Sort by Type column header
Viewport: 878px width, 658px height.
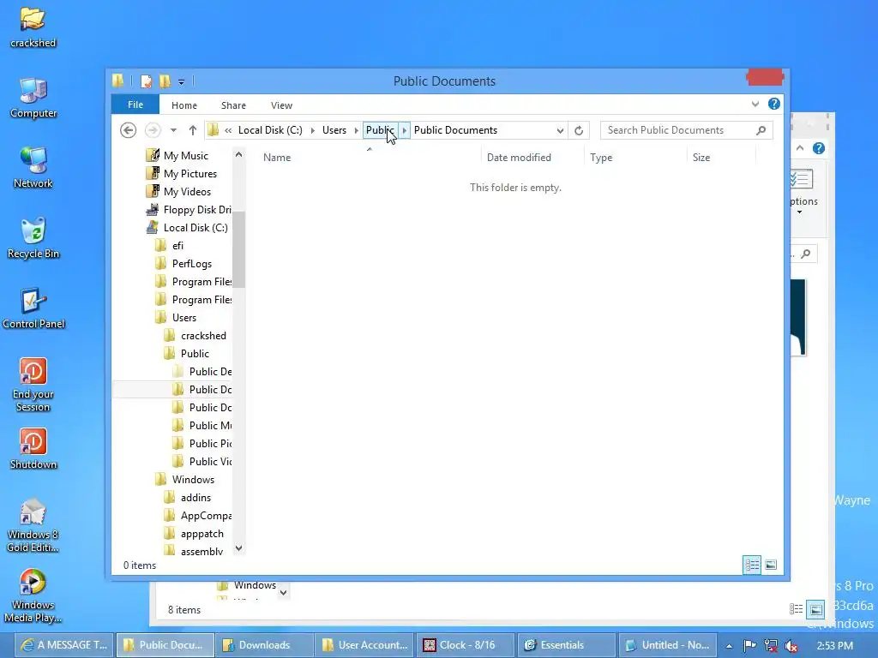tap(635, 158)
